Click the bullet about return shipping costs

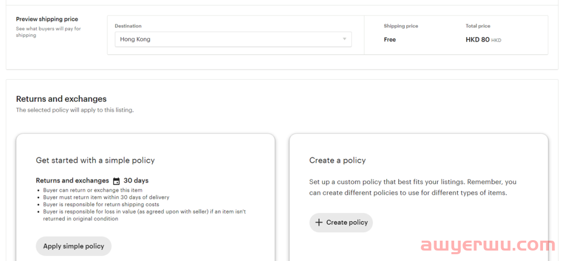(x=101, y=205)
